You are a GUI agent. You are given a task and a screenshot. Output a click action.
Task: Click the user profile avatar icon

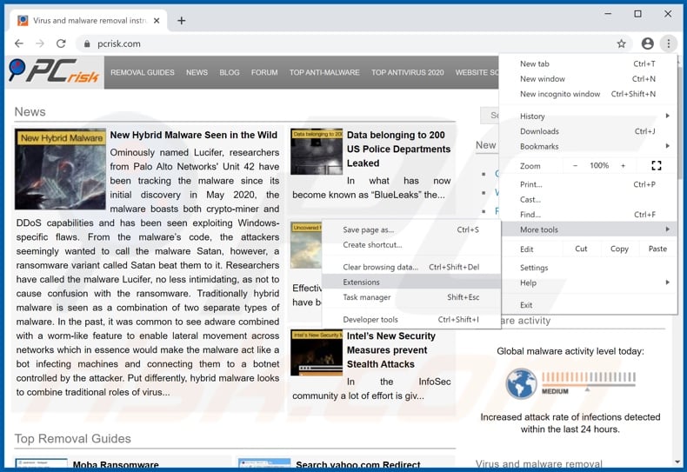pos(647,43)
